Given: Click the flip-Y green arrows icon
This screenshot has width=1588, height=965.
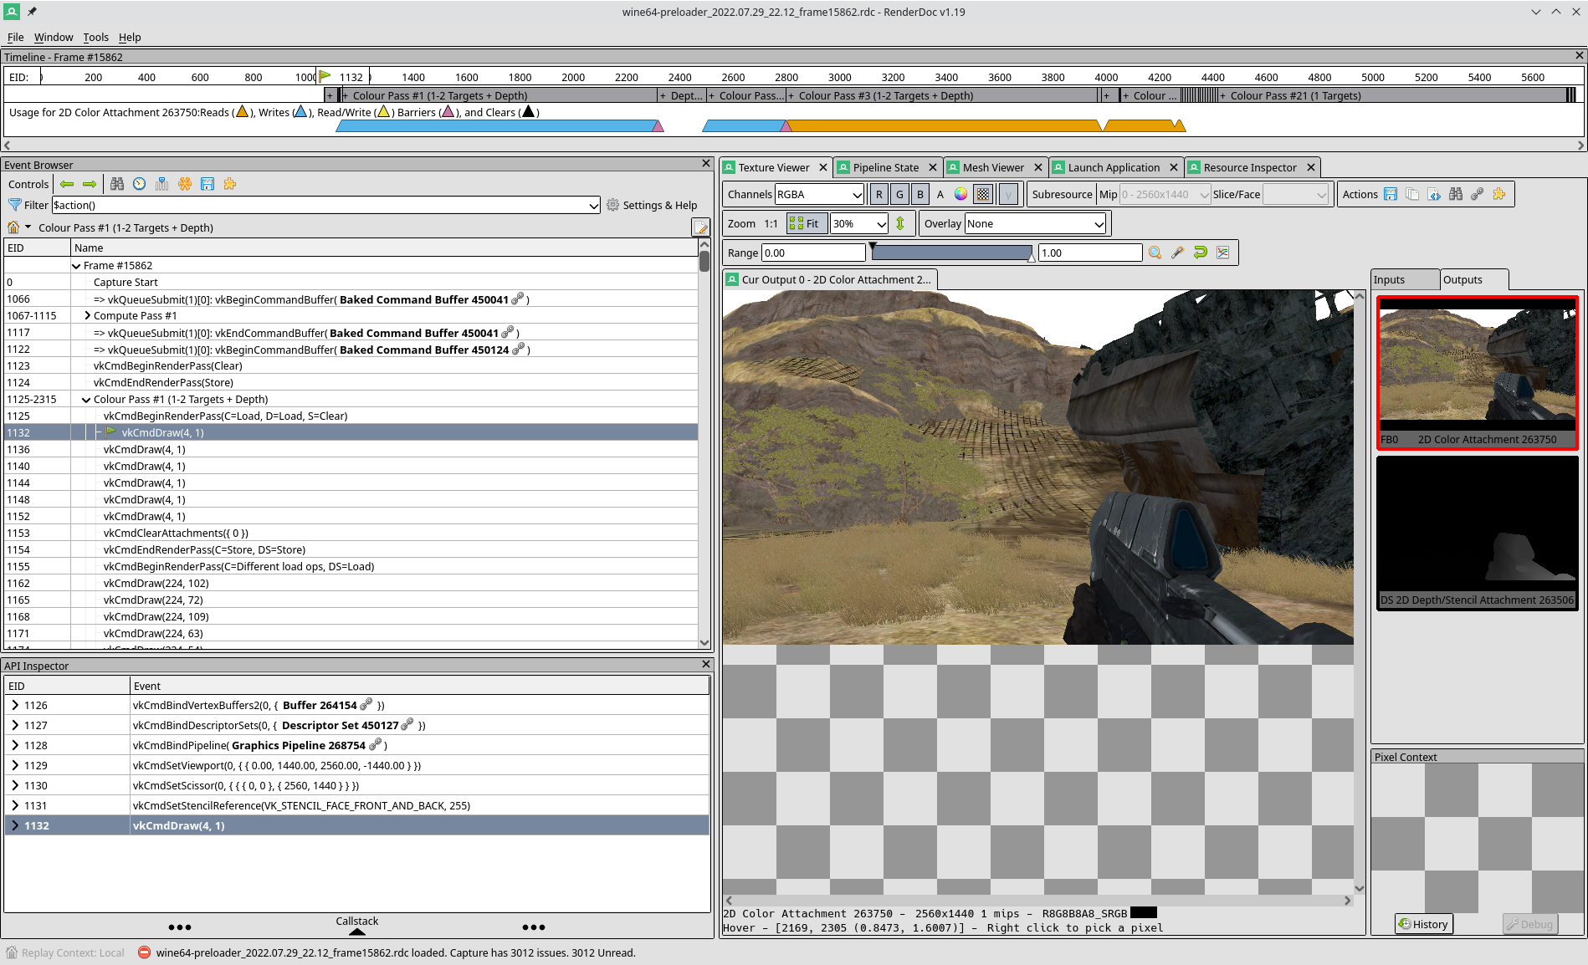Looking at the screenshot, I should (x=900, y=223).
